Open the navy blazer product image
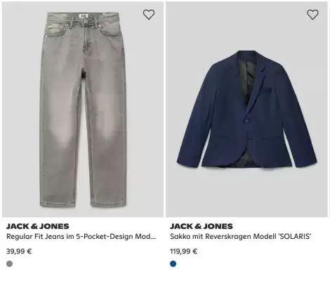 click(246, 110)
